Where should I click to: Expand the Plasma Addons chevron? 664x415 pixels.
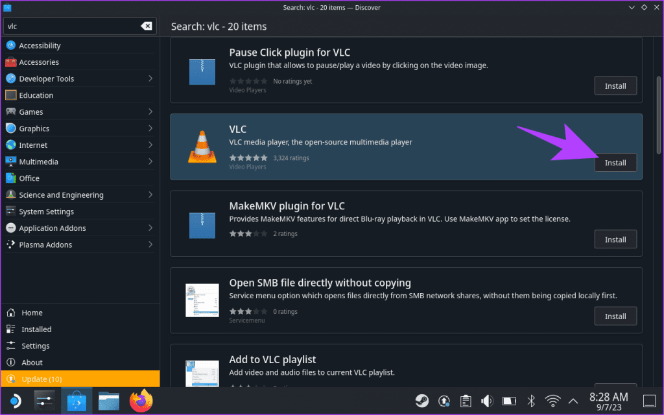(x=151, y=244)
